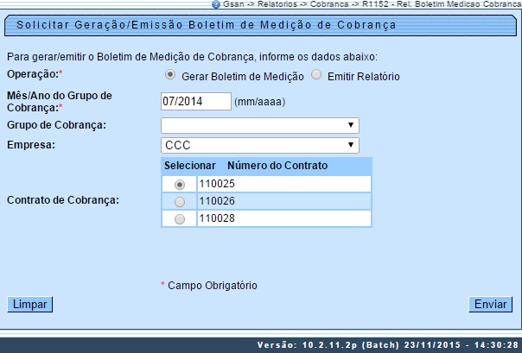This screenshot has width=522, height=353.
Task: Choose contract 110026 radio button
Action: point(180,202)
